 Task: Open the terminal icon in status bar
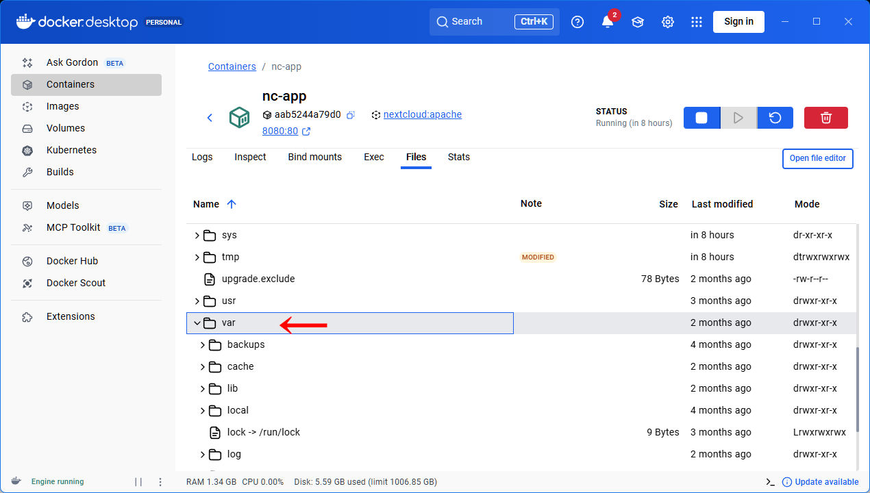[771, 481]
